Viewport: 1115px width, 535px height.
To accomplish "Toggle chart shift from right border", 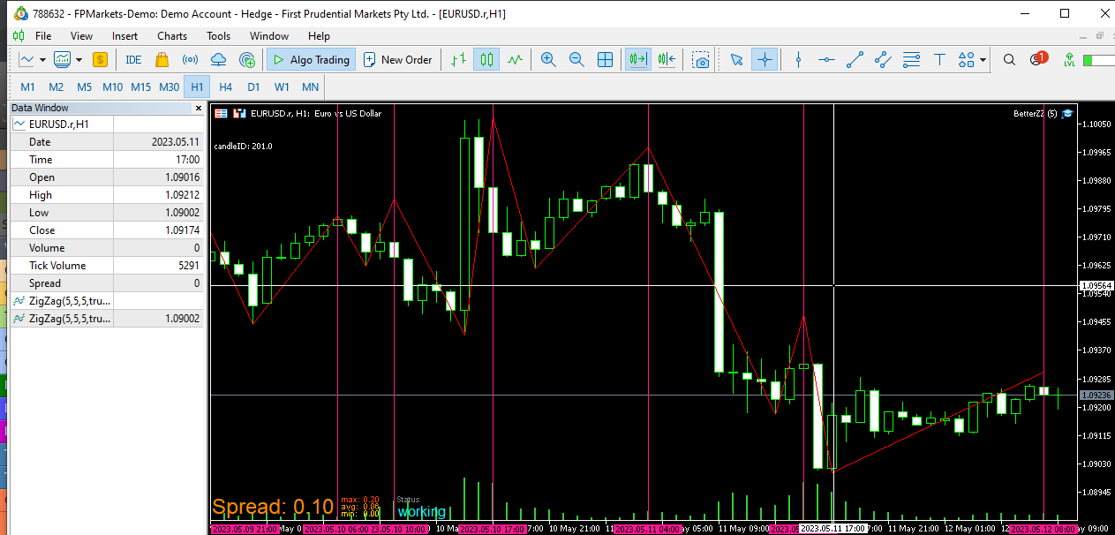I will 667,60.
